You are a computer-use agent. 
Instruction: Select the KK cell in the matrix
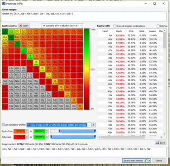pos(11,38)
